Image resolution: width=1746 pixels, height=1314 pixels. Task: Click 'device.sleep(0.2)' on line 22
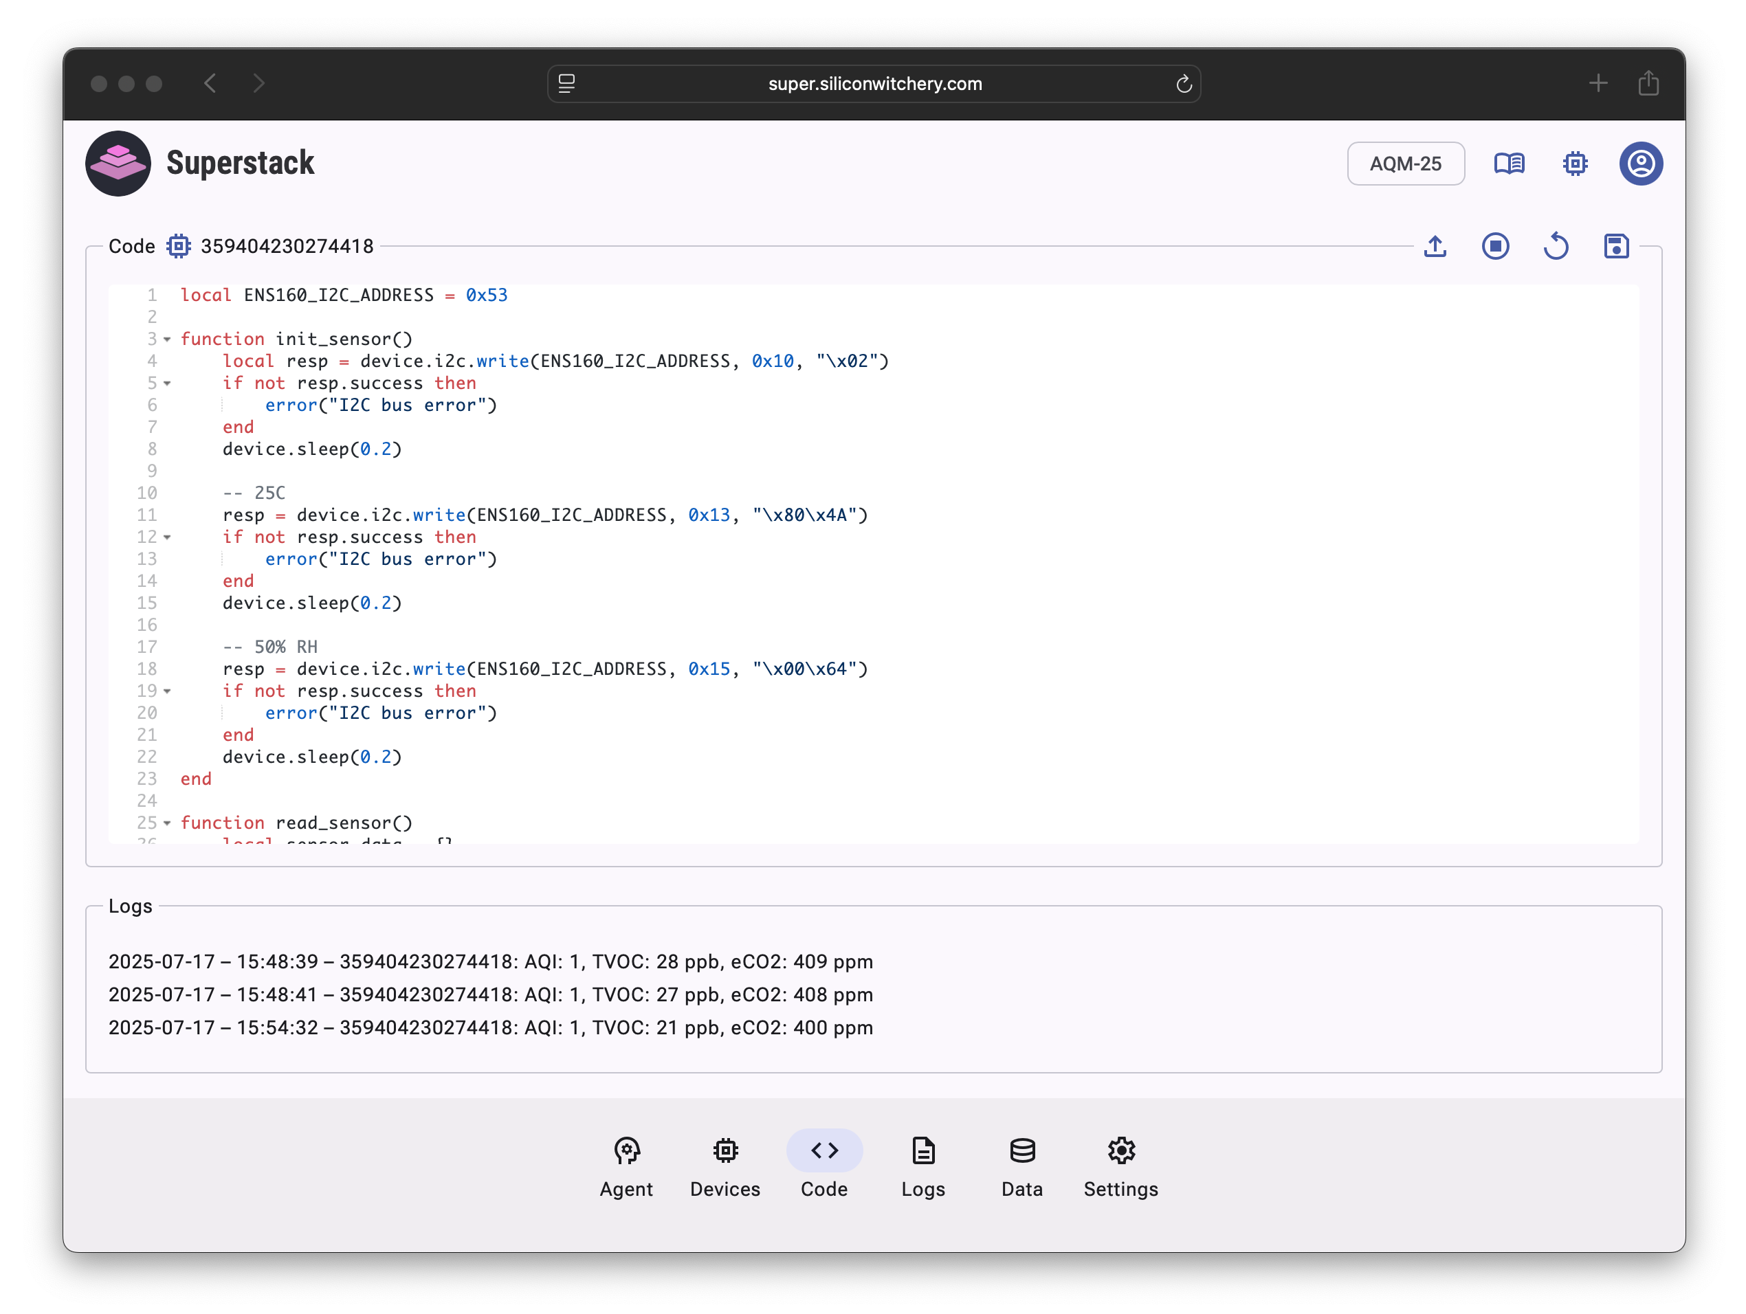[x=312, y=757]
